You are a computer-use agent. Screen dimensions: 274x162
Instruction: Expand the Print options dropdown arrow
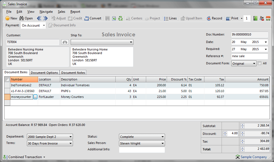242,18
